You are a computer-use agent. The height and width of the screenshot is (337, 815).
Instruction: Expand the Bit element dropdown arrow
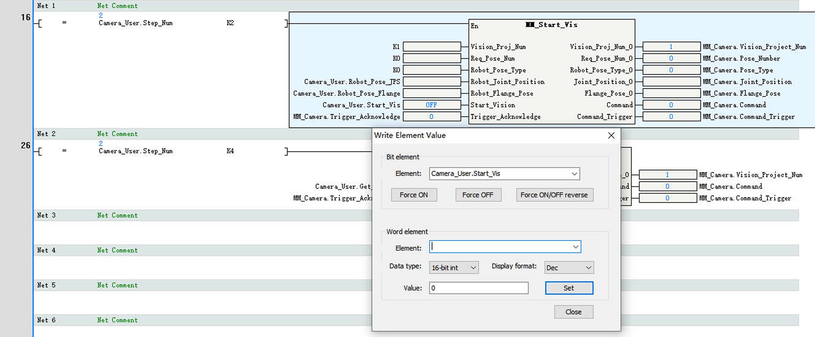[x=574, y=174]
